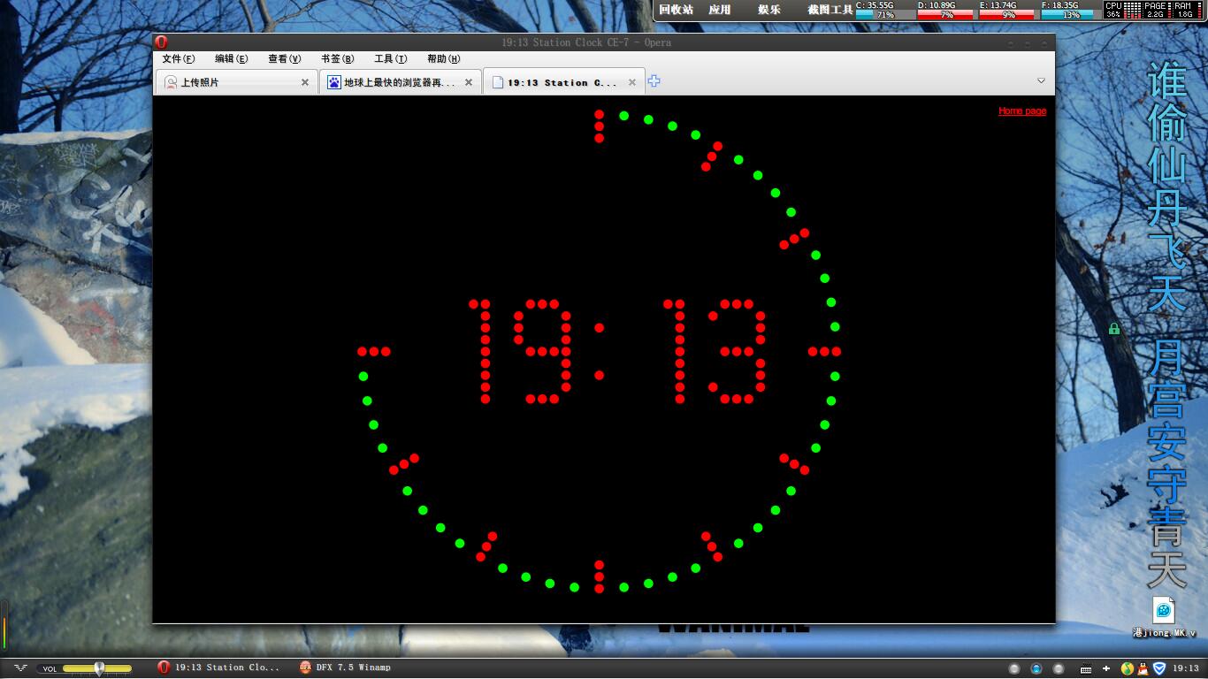Close the 地球上最快的浏览器 tab
The image size is (1208, 679).
(469, 82)
